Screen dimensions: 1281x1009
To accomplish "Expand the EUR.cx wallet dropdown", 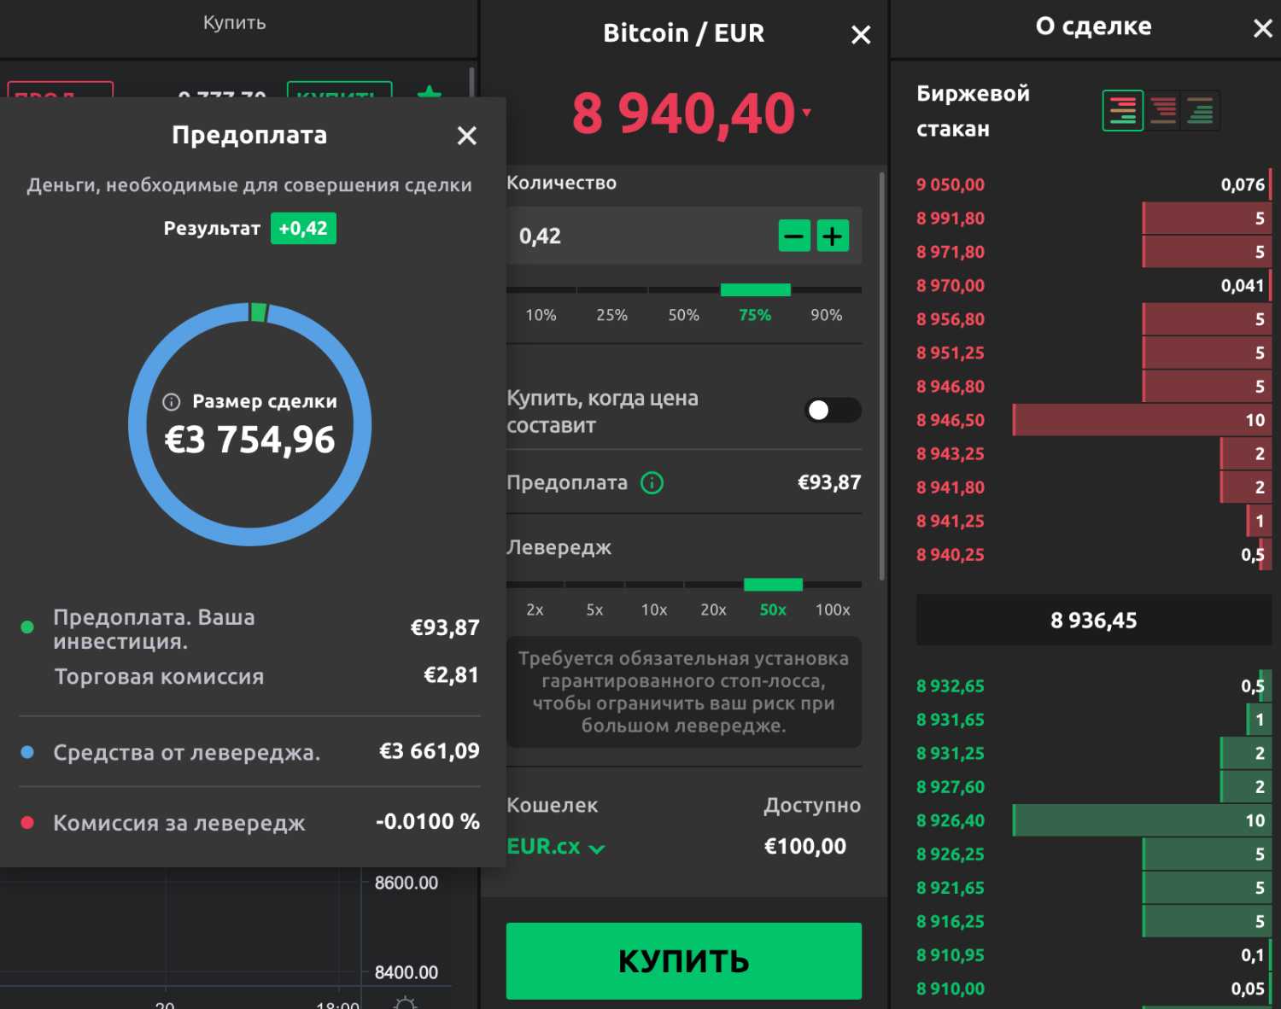I will pos(556,847).
